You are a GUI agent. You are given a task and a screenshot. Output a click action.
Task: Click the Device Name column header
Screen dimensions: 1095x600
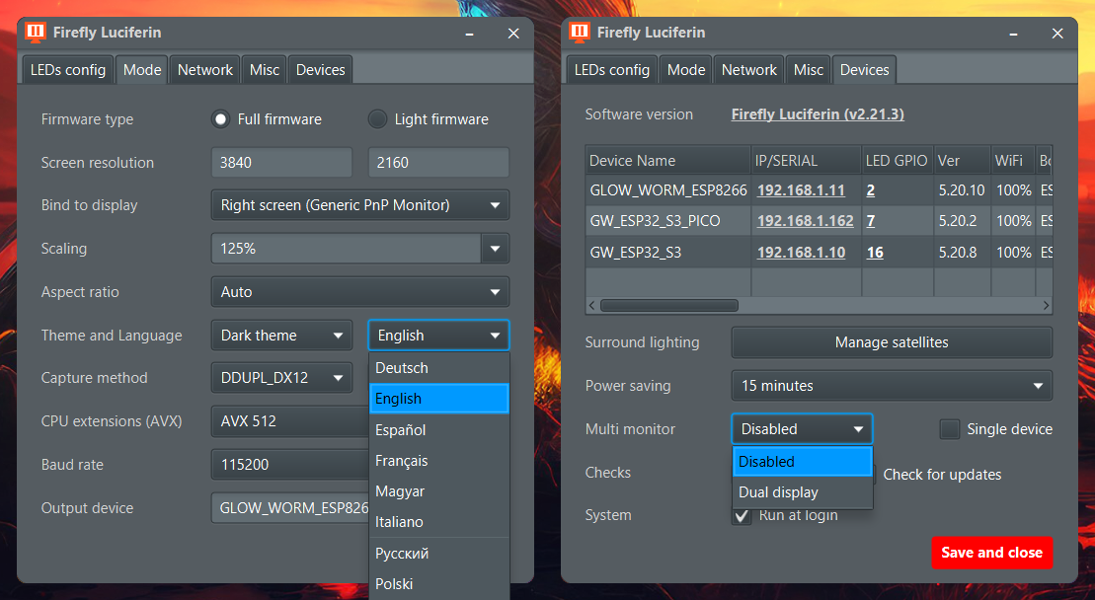click(668, 161)
